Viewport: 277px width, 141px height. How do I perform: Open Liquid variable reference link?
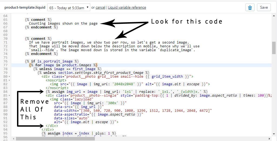click(x=127, y=7)
